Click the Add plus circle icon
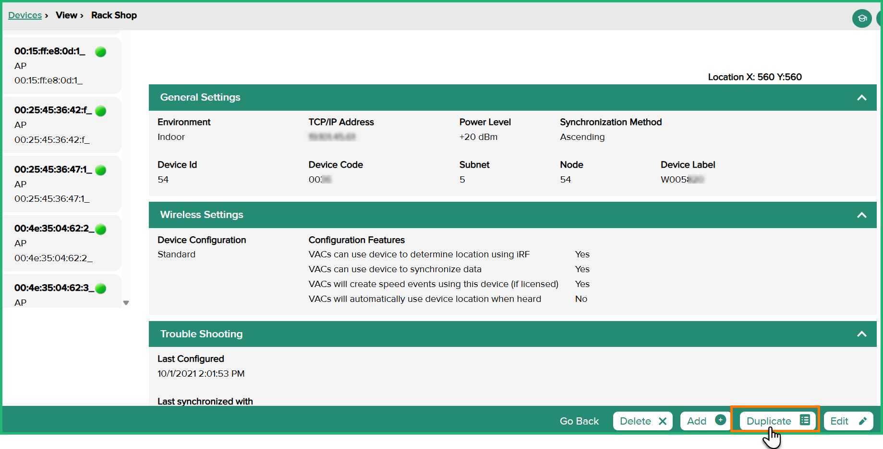The image size is (883, 449). click(720, 420)
